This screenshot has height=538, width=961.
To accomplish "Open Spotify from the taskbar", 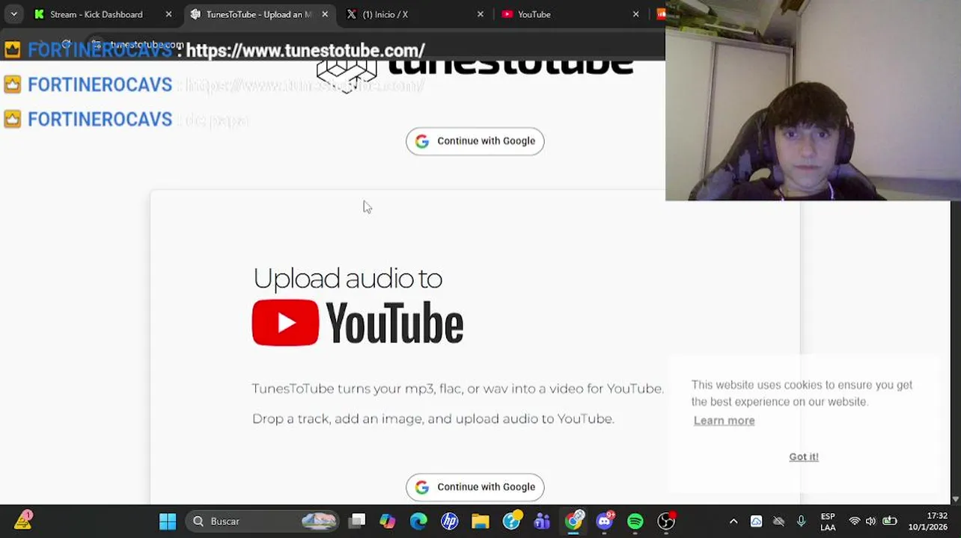I will tap(635, 521).
